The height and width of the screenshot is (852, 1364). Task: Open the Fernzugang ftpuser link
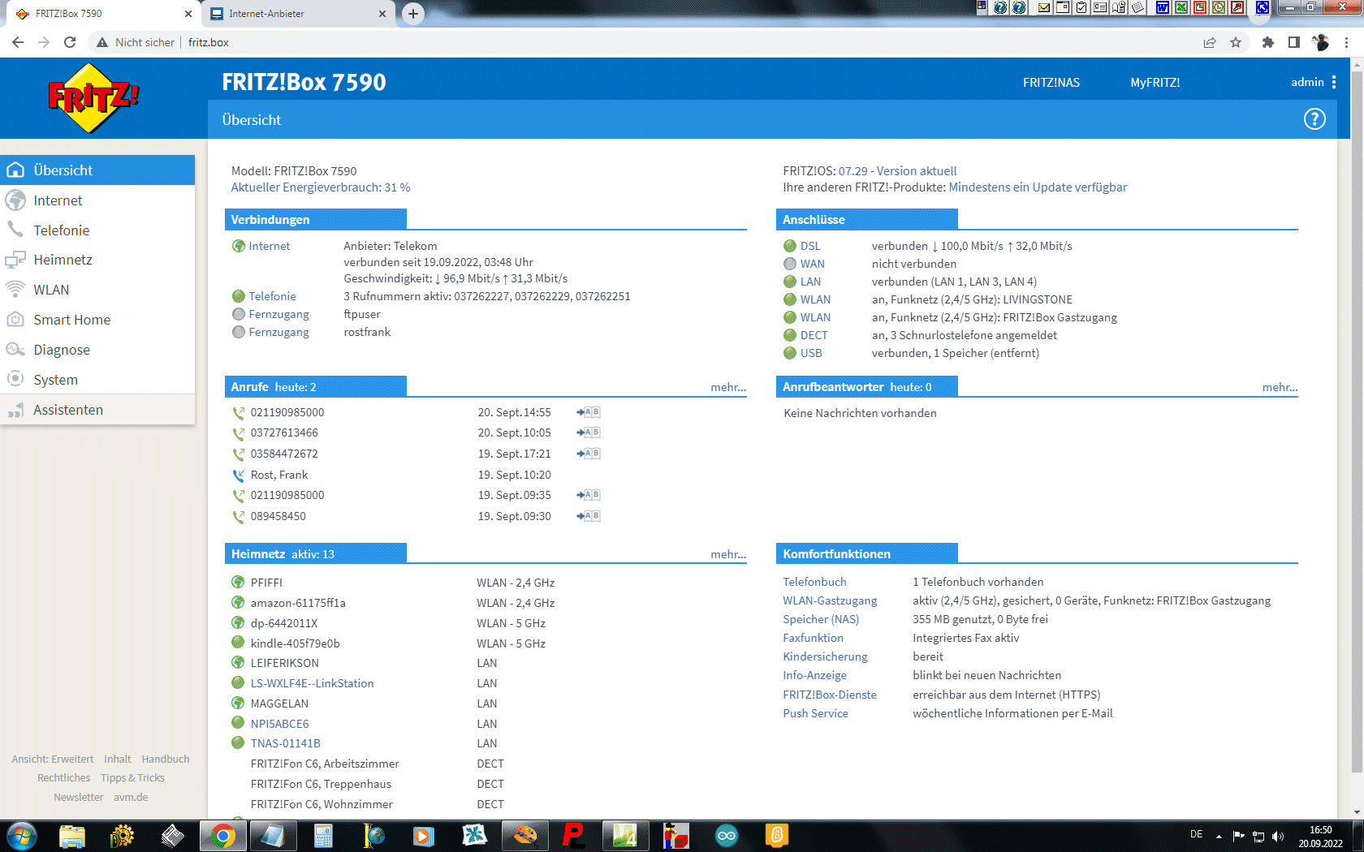click(278, 314)
